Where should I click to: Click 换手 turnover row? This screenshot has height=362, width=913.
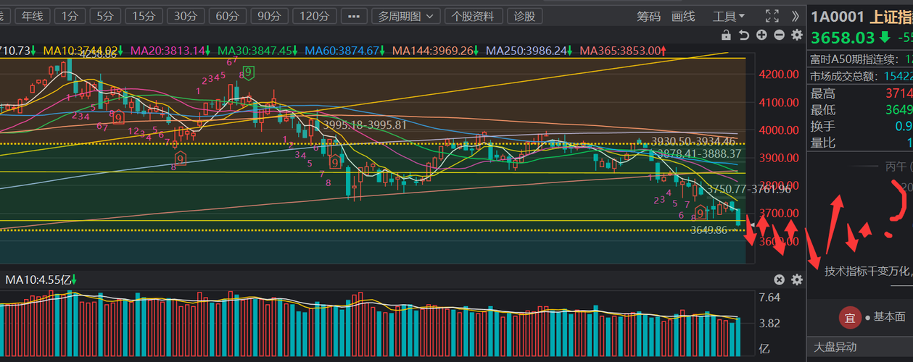click(x=860, y=127)
